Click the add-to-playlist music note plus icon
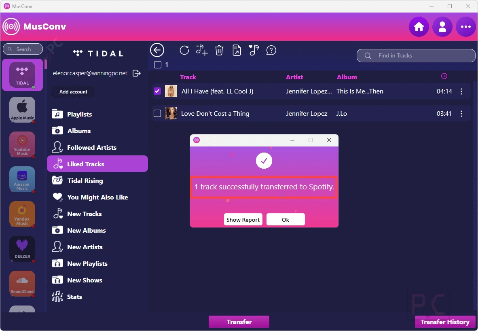 click(x=201, y=50)
